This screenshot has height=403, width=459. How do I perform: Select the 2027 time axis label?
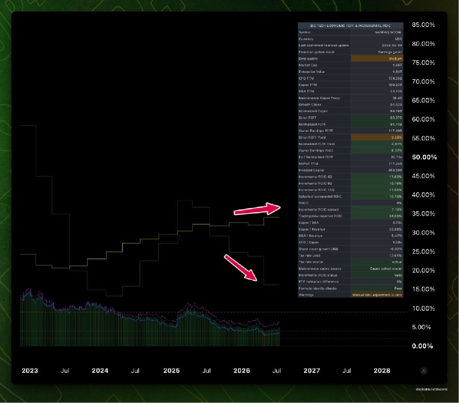pos(312,370)
